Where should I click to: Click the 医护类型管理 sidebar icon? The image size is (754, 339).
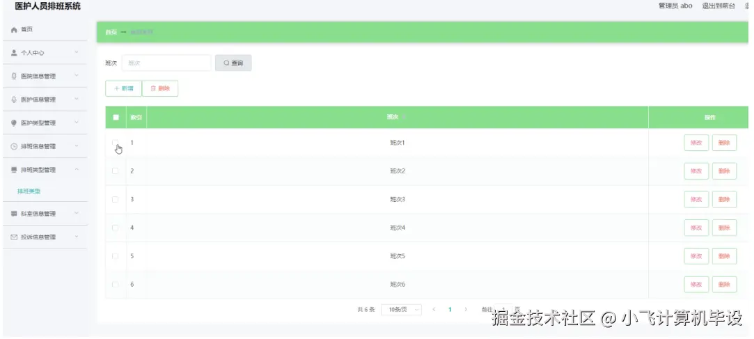[14, 123]
